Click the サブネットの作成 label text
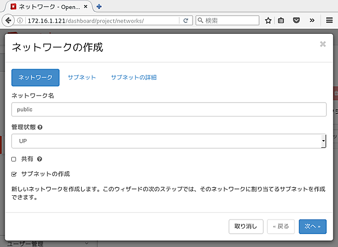Image resolution: width=338 pixels, height=247 pixels. 46,174
